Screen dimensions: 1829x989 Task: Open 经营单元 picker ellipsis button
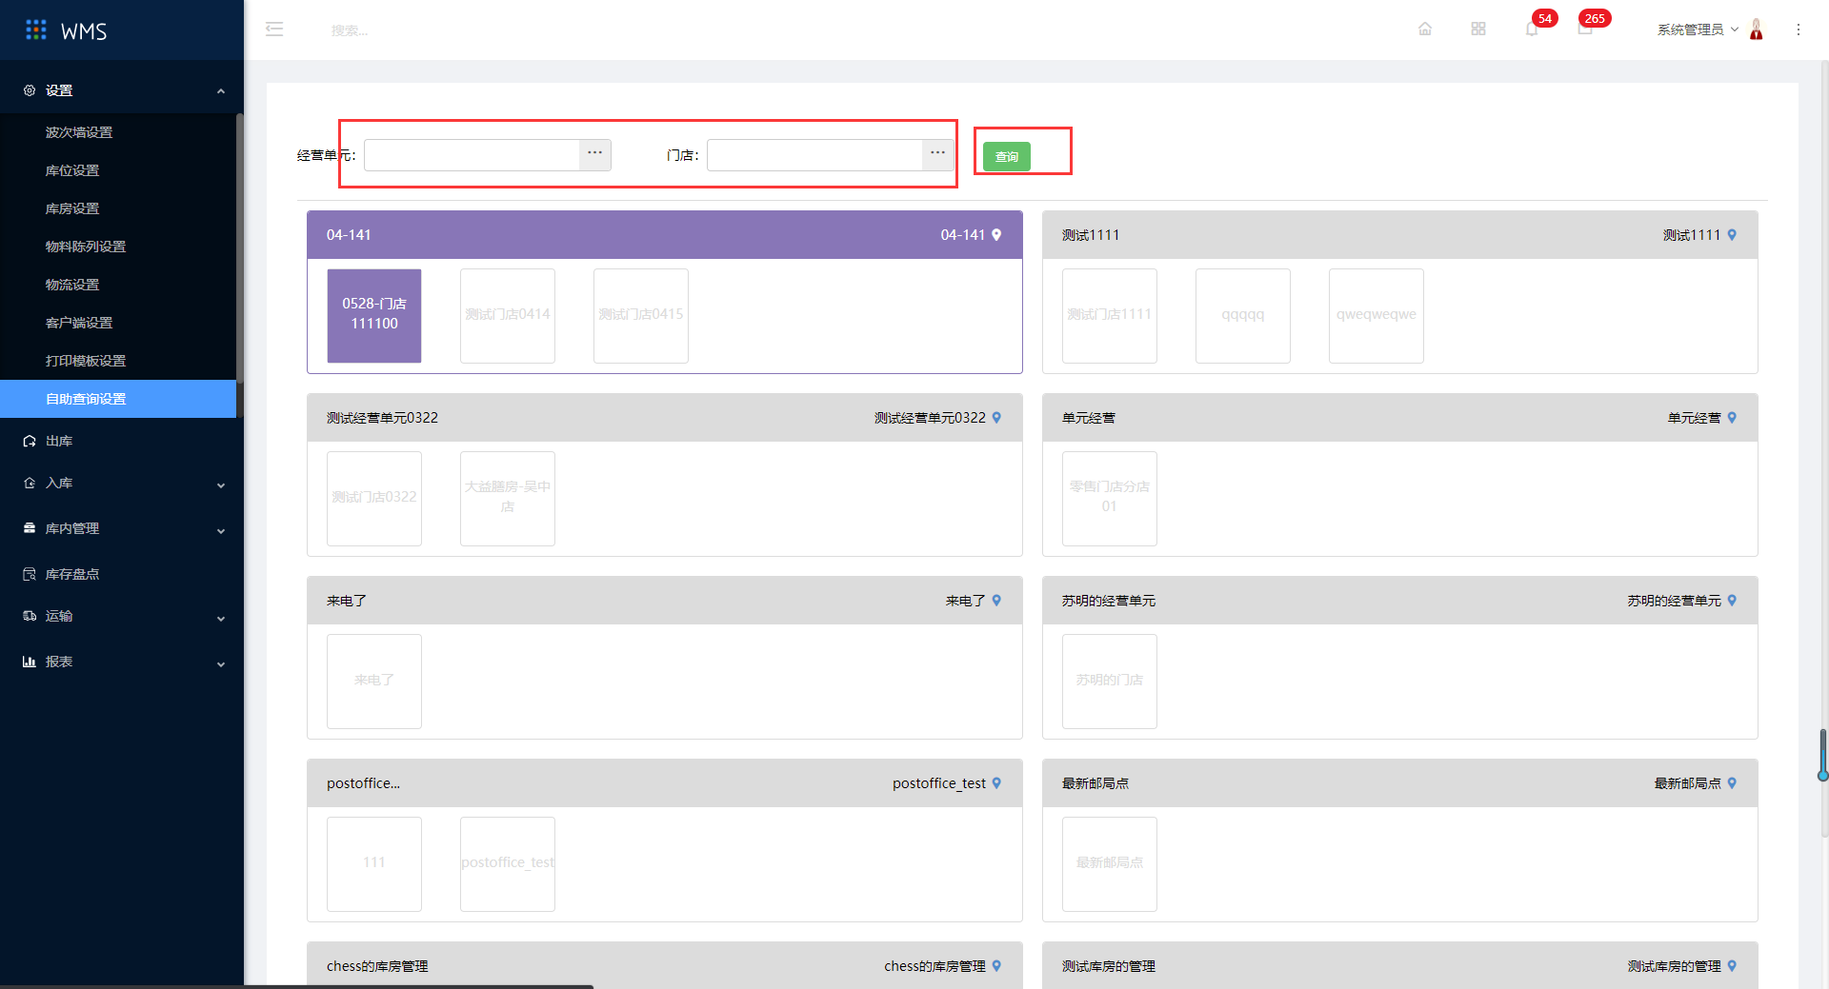pyautogui.click(x=595, y=155)
